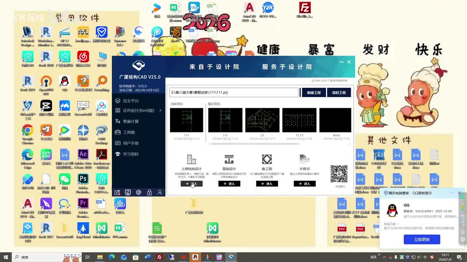Open Google Chrome desktop shortcut
The width and height of the screenshot is (467, 262).
tap(27, 134)
